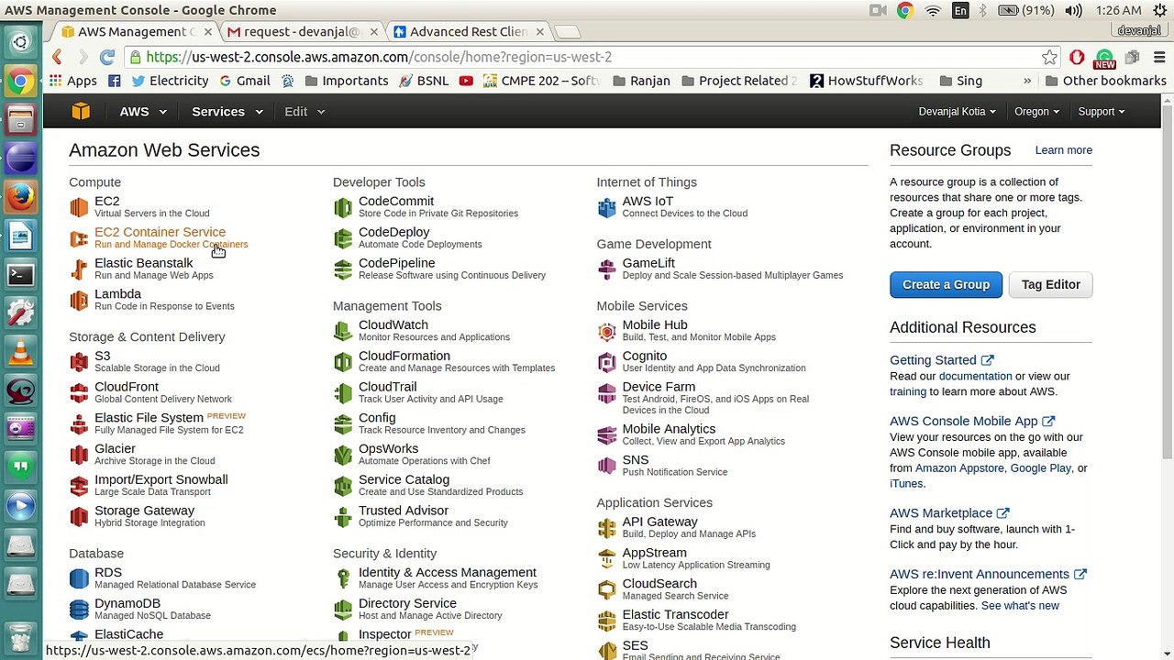Screen dimensions: 1174x660
Task: Click the API Gateway icon
Action: tap(606, 528)
